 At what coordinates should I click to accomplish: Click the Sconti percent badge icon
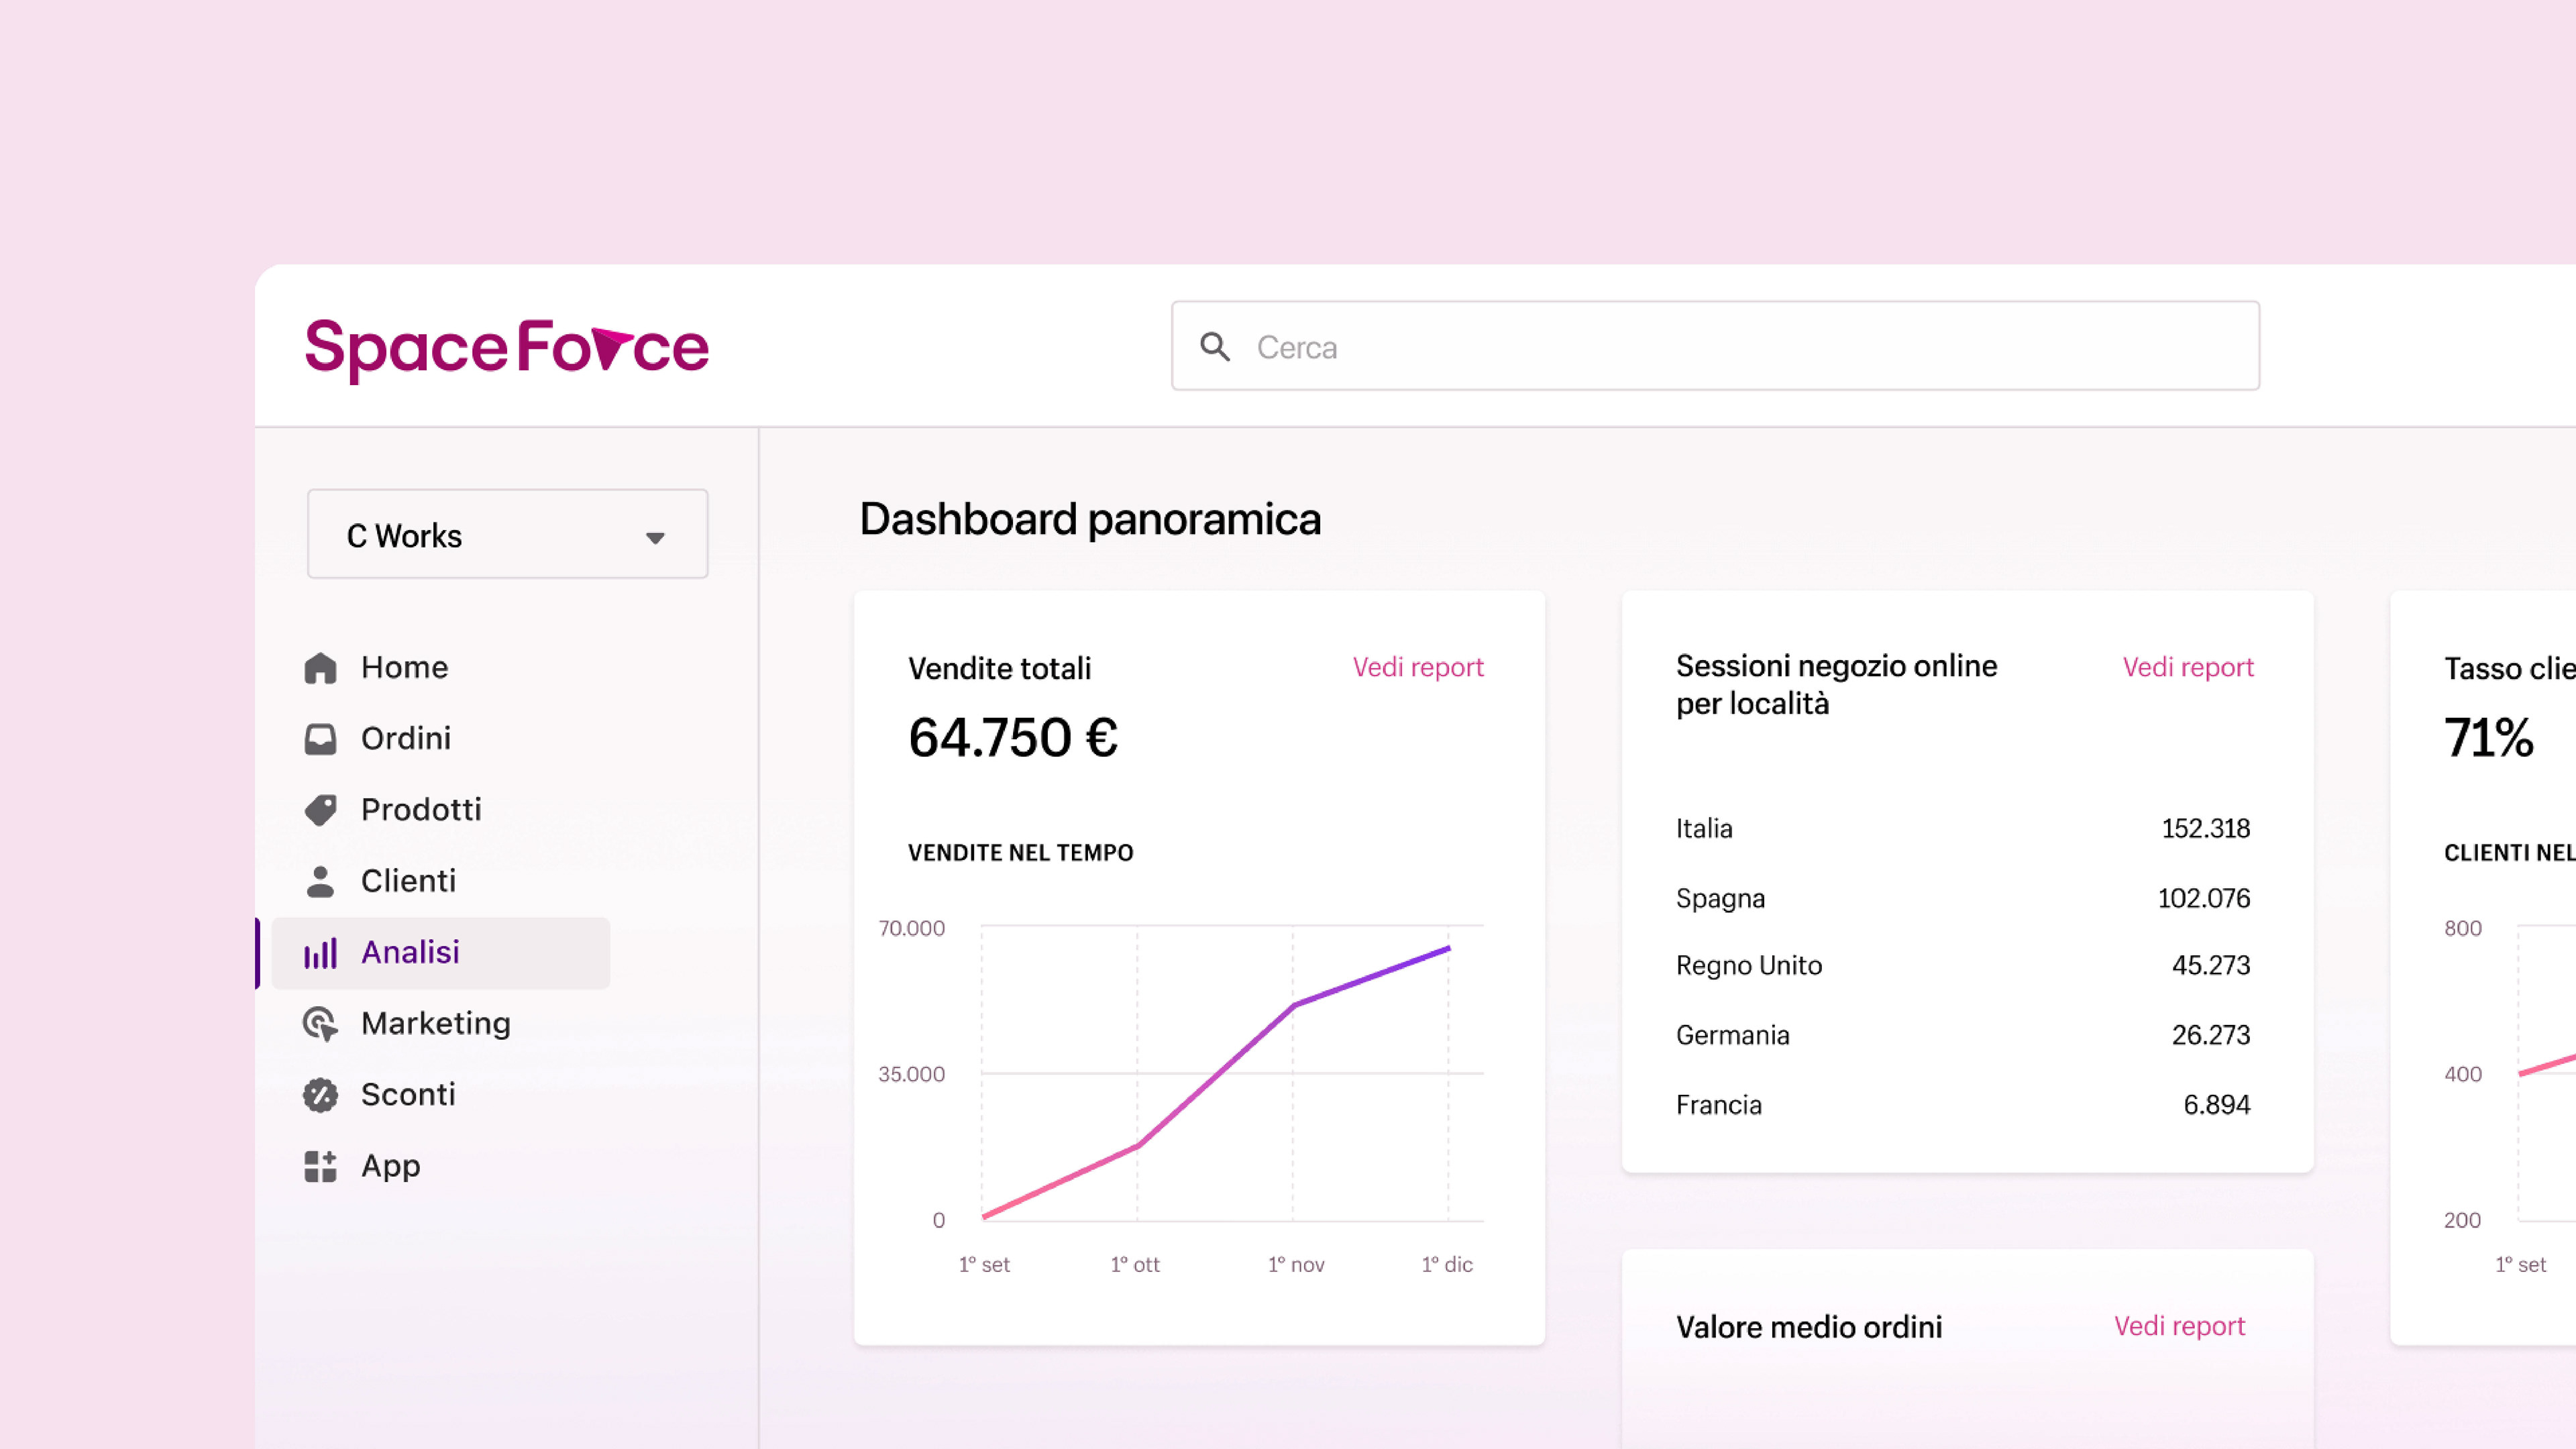[320, 1095]
